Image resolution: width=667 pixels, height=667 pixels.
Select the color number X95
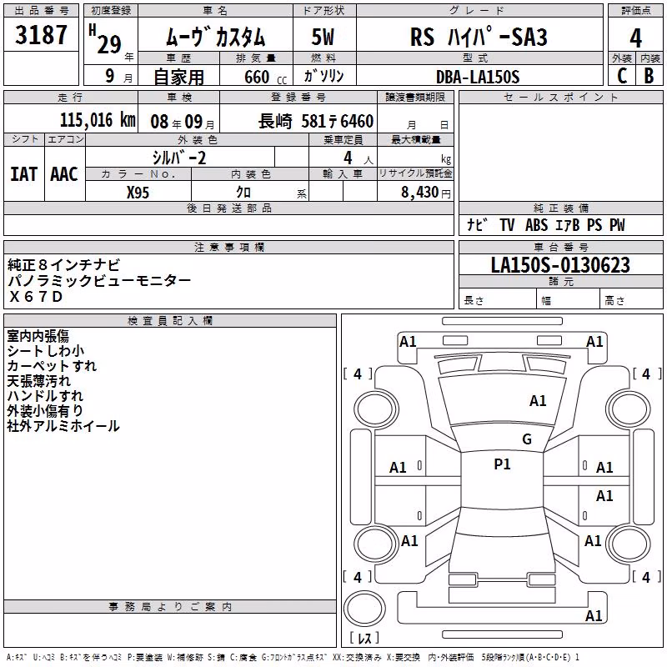point(138,193)
